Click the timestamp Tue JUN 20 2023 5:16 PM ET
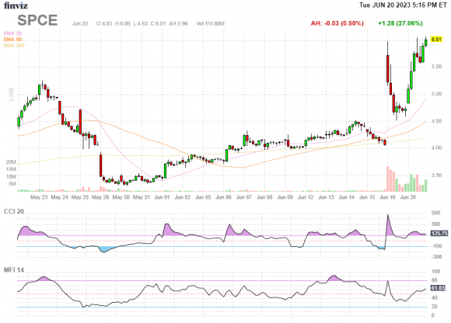451x323 pixels. click(x=403, y=5)
